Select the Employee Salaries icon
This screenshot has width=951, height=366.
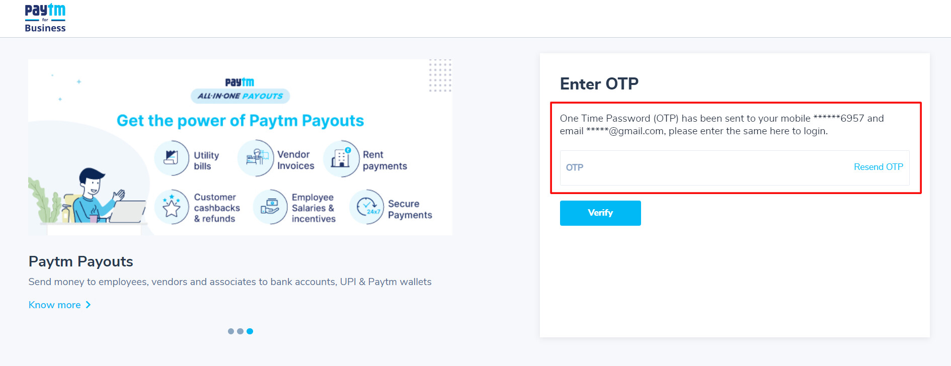pos(270,207)
